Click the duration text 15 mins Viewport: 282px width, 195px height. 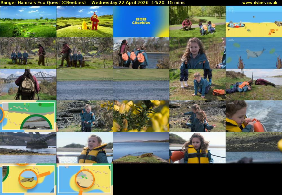pyautogui.click(x=176, y=3)
